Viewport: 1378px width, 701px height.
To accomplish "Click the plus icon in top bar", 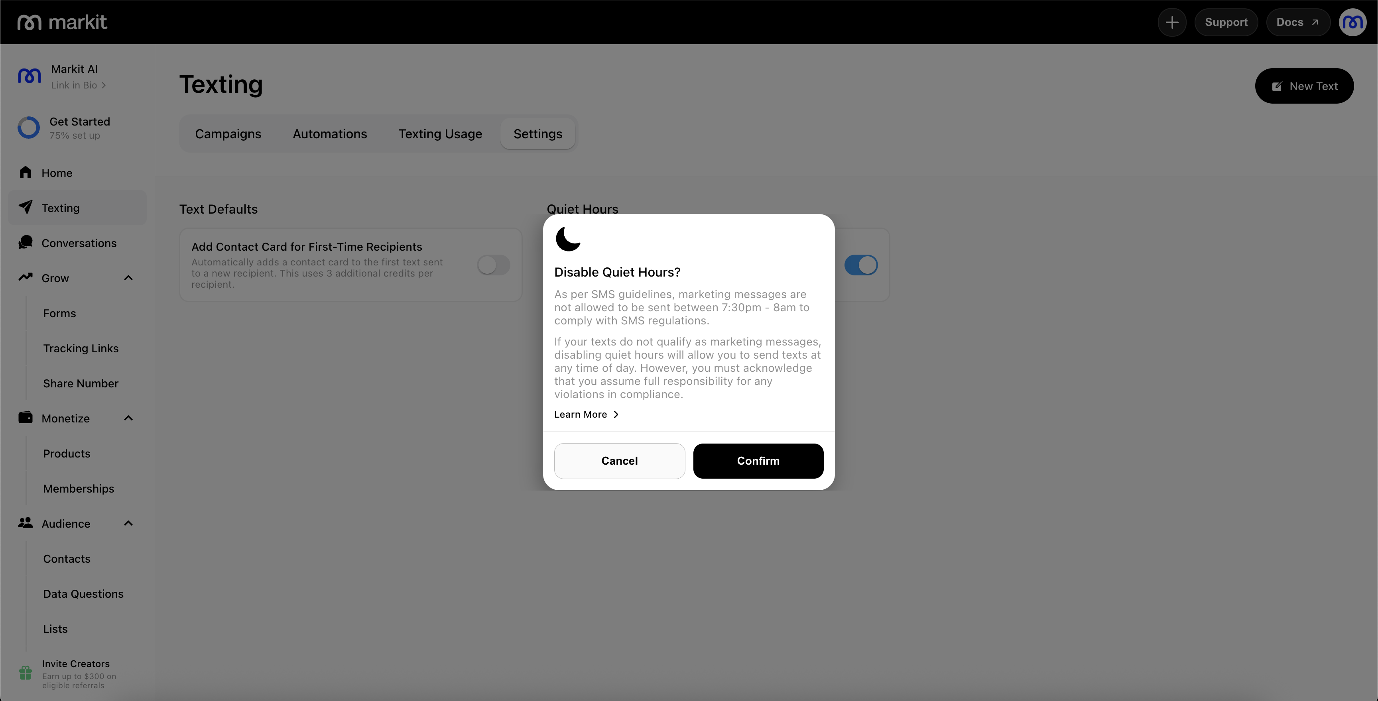I will click(x=1171, y=22).
